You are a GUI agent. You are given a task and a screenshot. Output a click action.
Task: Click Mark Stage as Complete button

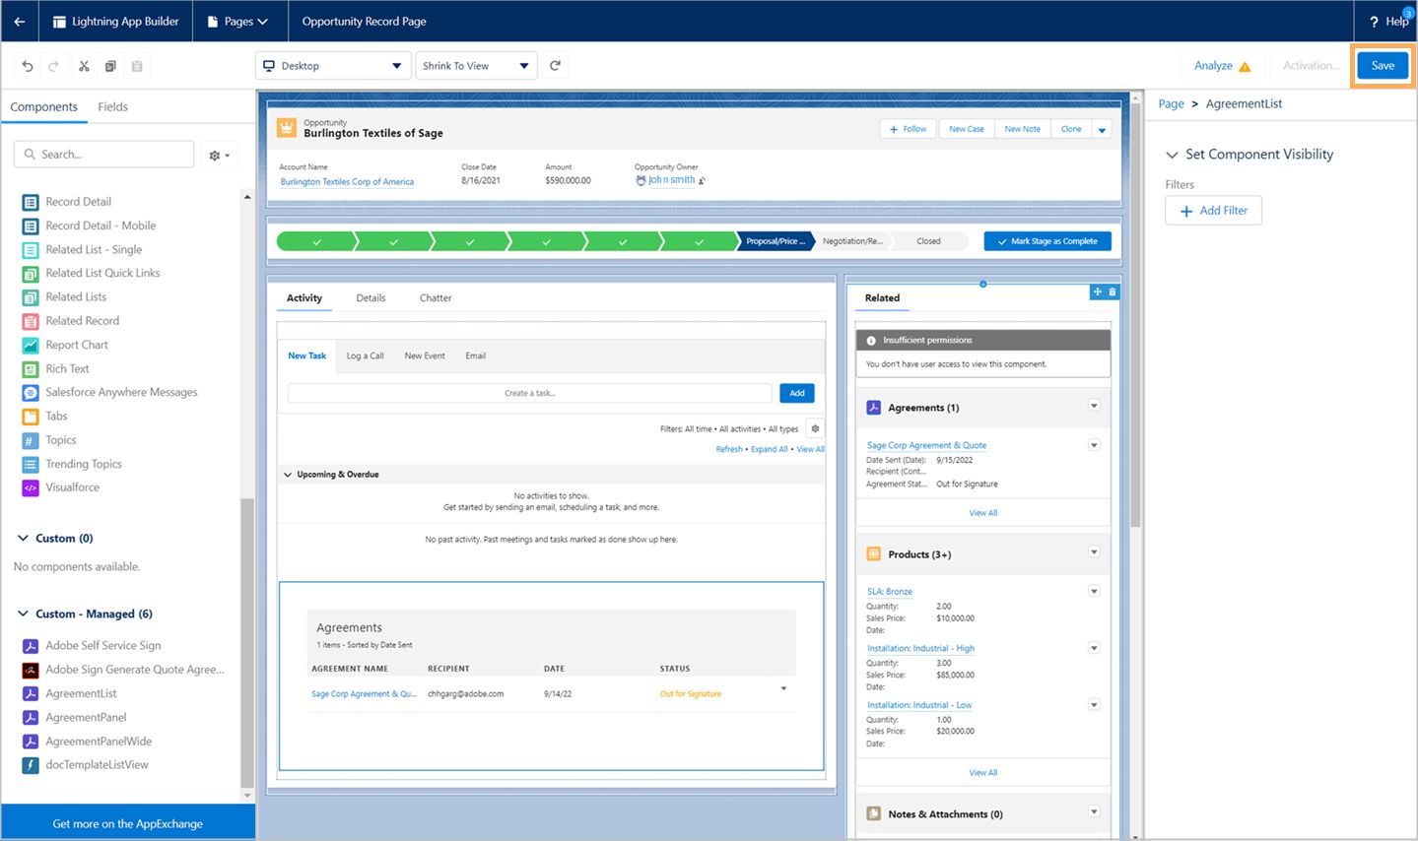[x=1047, y=241]
